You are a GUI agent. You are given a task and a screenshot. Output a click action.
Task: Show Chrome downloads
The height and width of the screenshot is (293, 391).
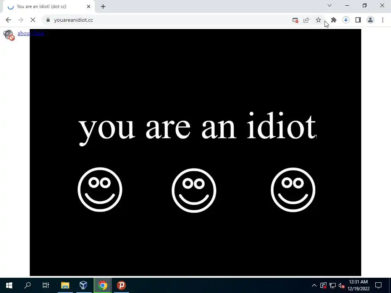tap(346, 20)
